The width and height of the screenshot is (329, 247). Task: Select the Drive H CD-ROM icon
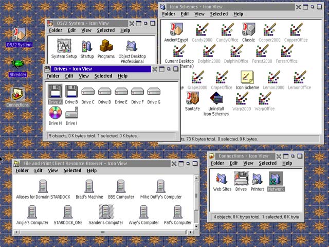coord(55,113)
